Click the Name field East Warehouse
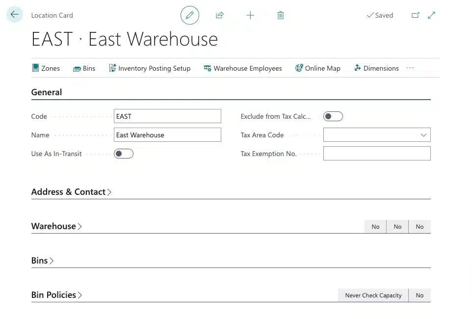 pyautogui.click(x=167, y=135)
